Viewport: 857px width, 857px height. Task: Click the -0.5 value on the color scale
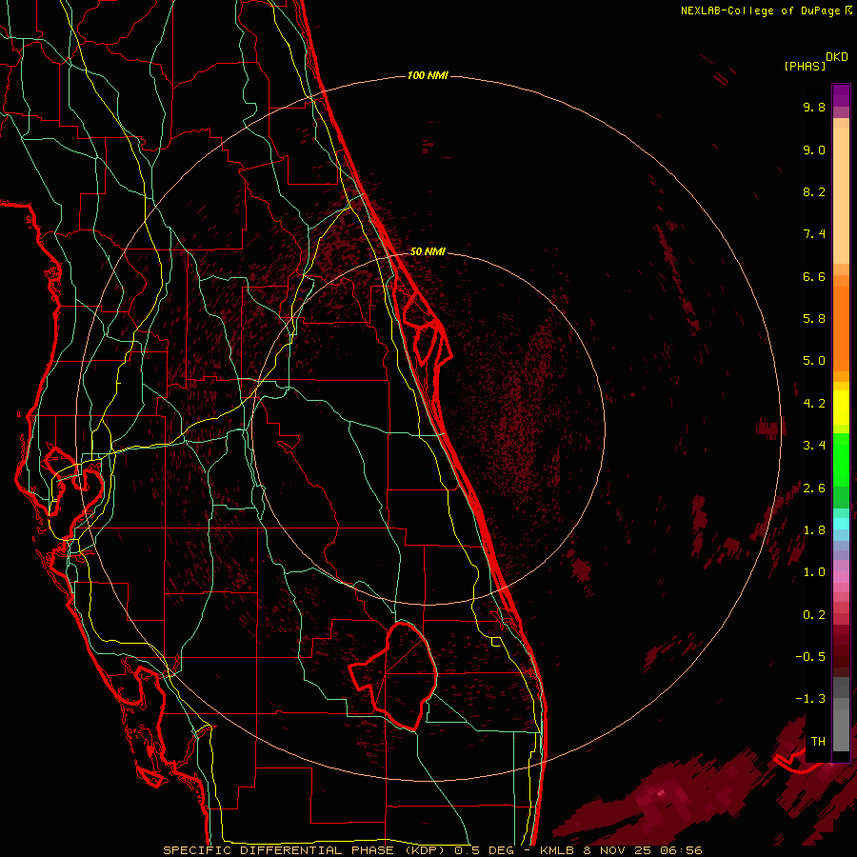coord(810,657)
